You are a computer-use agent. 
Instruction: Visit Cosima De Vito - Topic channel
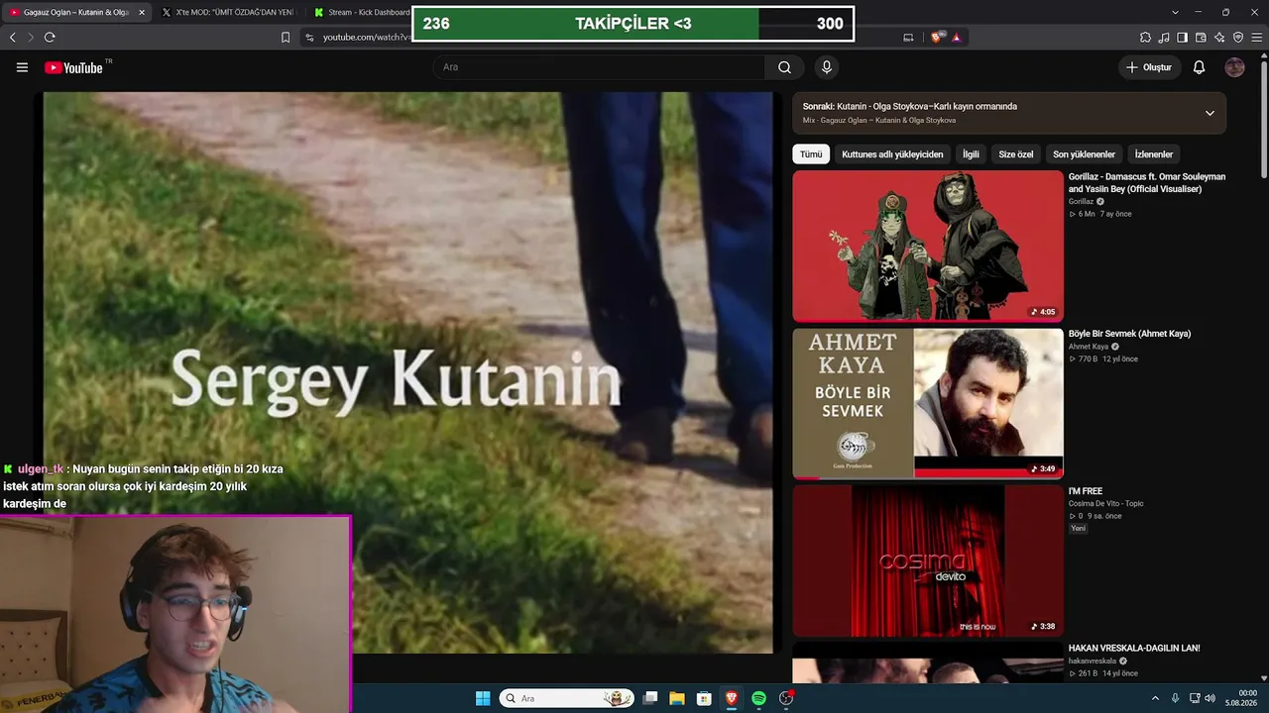[1105, 503]
